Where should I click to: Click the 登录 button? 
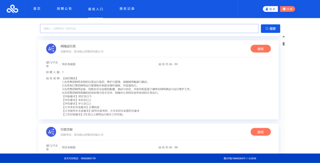[x=270, y=9]
